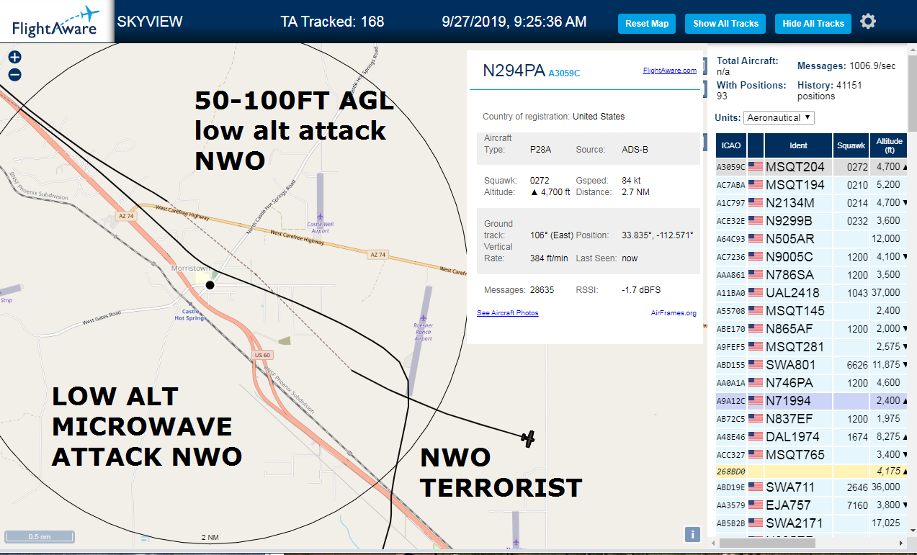
Task: Open See Aircraft Photos link
Action: click(x=507, y=313)
